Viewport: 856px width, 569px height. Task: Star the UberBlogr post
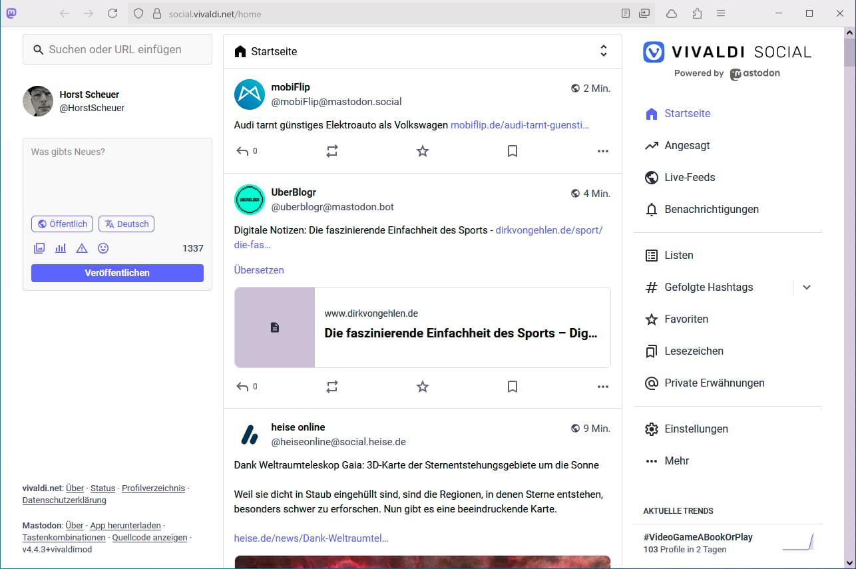[x=423, y=386]
